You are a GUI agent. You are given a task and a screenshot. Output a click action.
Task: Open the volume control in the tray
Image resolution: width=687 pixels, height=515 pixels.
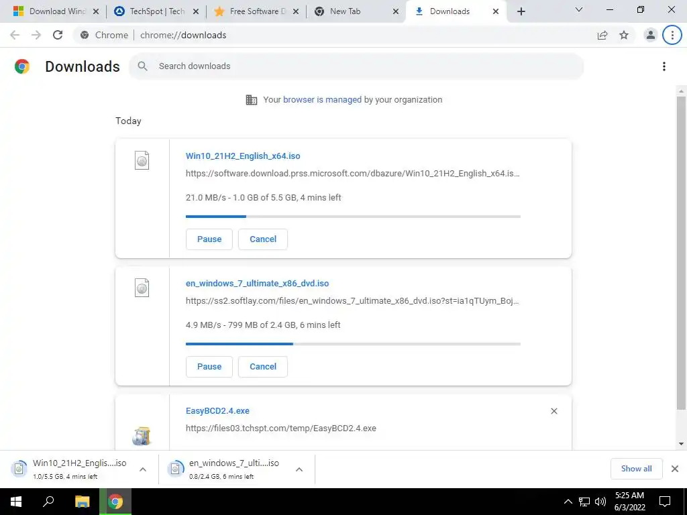[600, 502]
